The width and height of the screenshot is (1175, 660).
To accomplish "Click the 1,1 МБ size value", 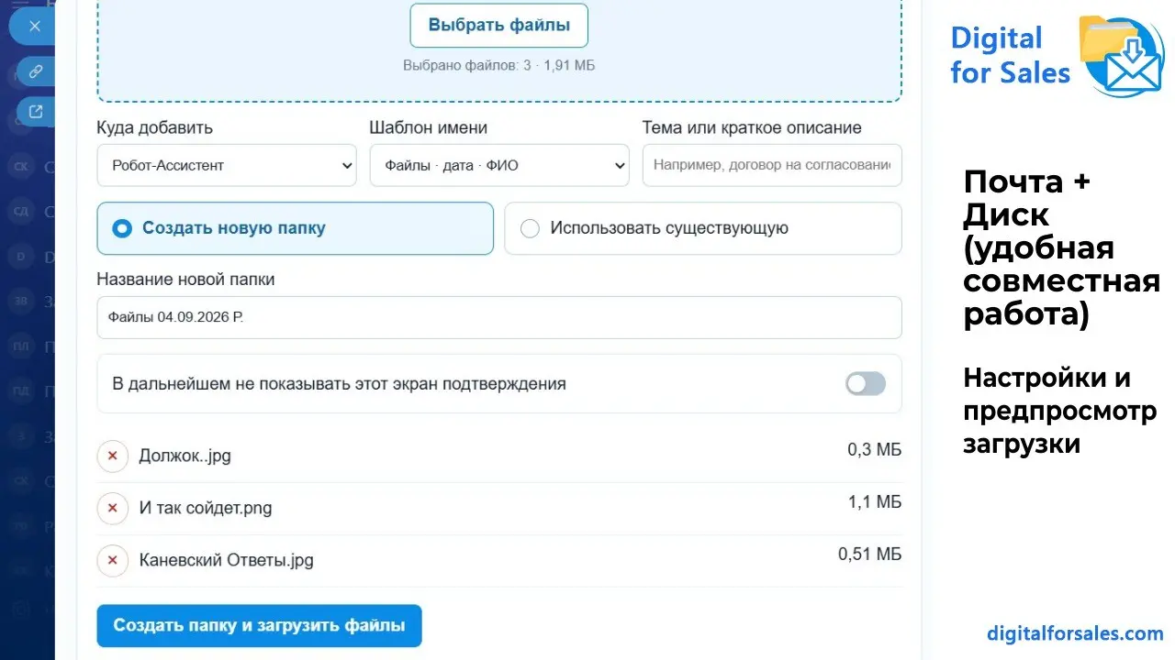I will coord(875,501).
